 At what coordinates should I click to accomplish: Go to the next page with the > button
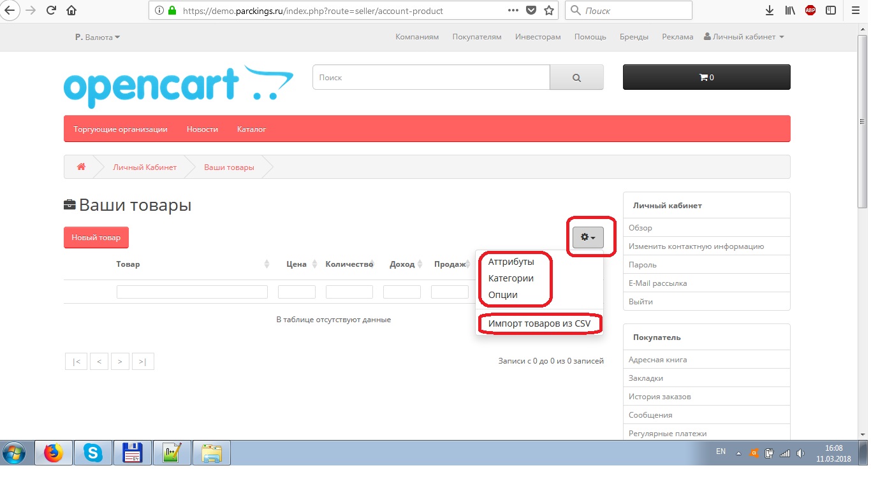tap(120, 362)
